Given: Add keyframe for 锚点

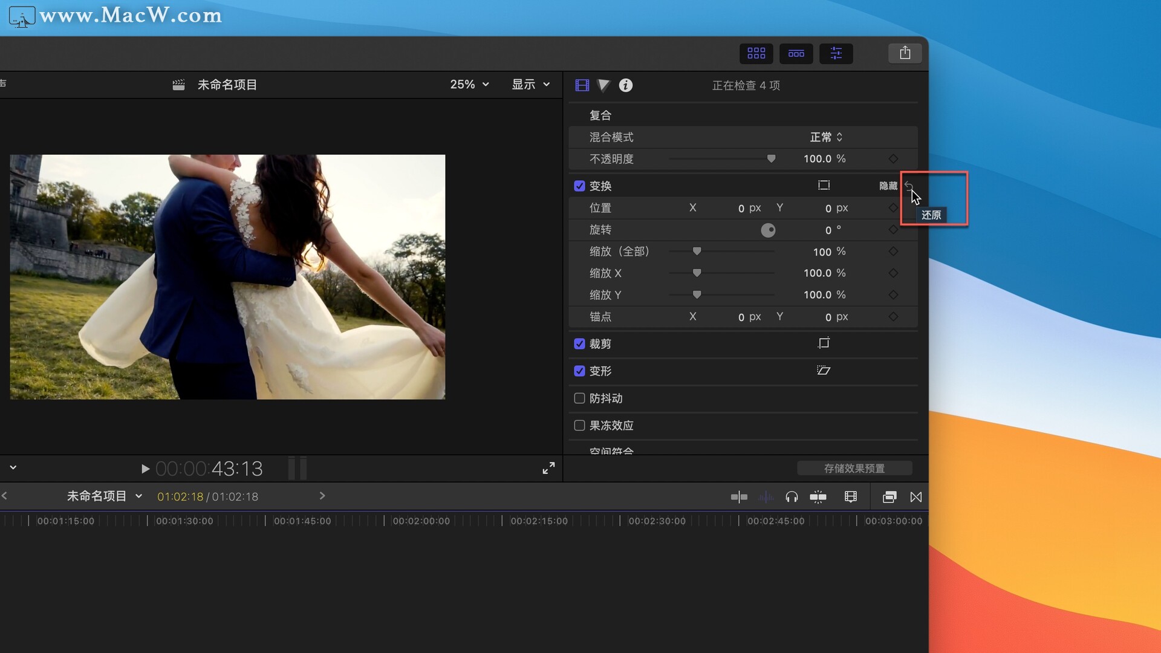Looking at the screenshot, I should coord(893,317).
